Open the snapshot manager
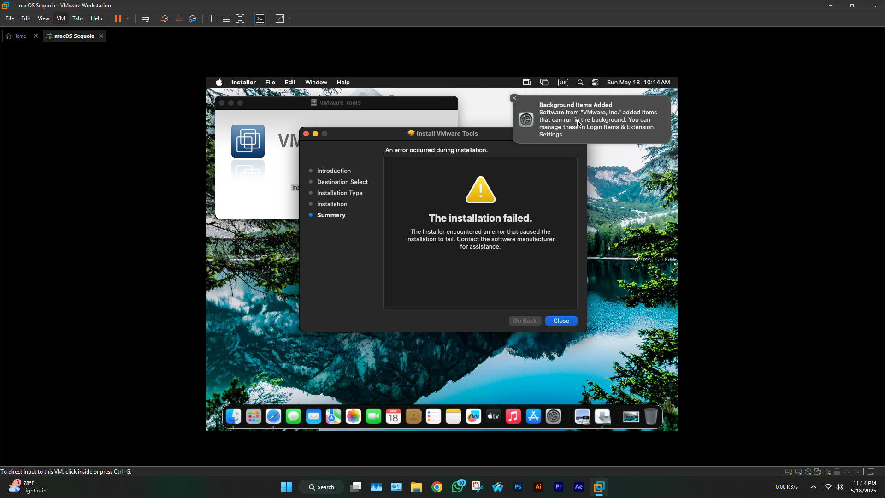Viewport: 885px width, 498px height. pos(193,18)
